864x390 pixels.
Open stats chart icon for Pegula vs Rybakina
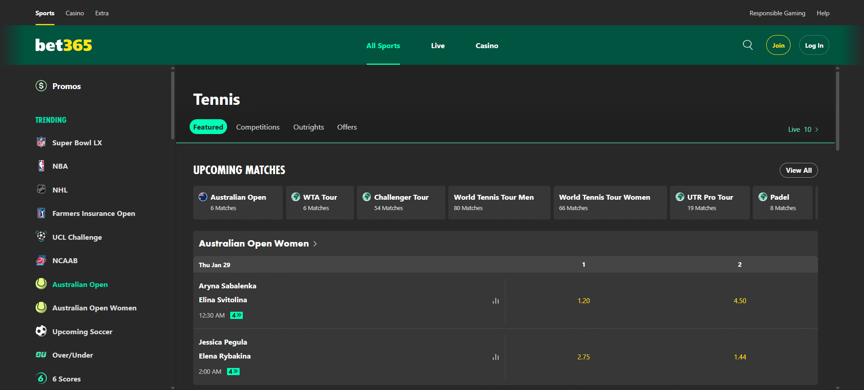(496, 357)
